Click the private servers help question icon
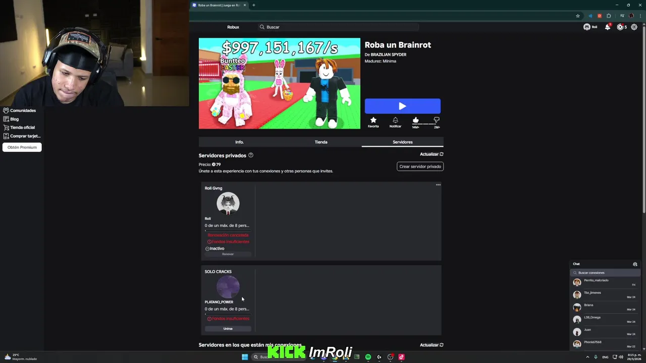 click(251, 155)
